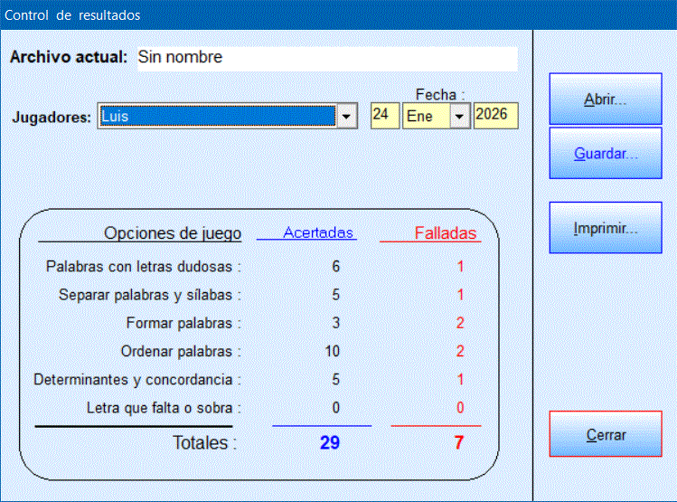Click the Falladas column header
Screen dimensions: 677x502
coord(445,233)
